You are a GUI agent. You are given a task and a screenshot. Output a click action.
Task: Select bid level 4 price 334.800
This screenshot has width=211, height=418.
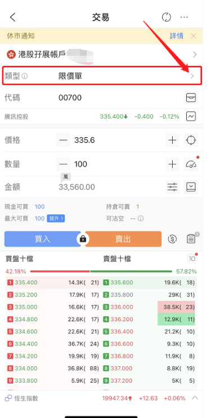26,320
